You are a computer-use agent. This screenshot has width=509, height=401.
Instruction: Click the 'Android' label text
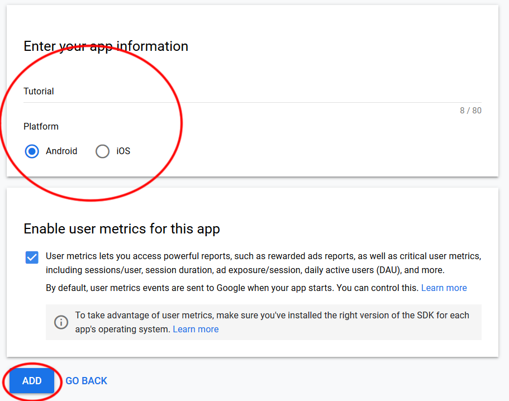tap(61, 151)
